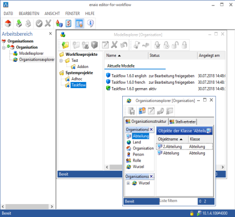The width and height of the screenshot is (235, 217).
Task: Click the green download arrow toolbar icon
Action: tap(19, 23)
